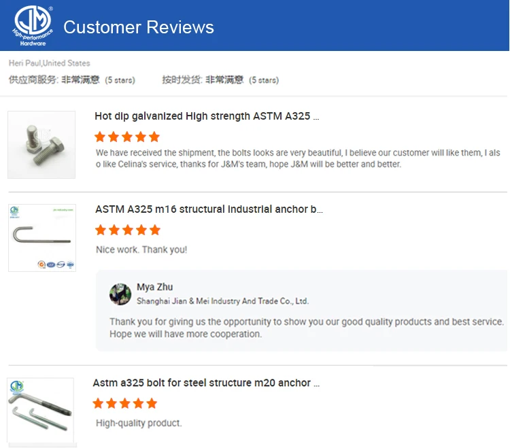
Task: Click the star rating above 'High-quality product.'
Action: tap(125, 404)
